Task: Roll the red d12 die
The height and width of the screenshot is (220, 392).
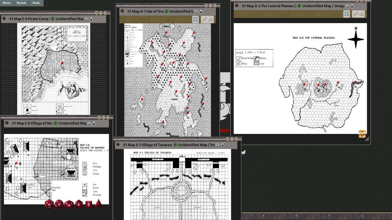Action: coord(59,204)
